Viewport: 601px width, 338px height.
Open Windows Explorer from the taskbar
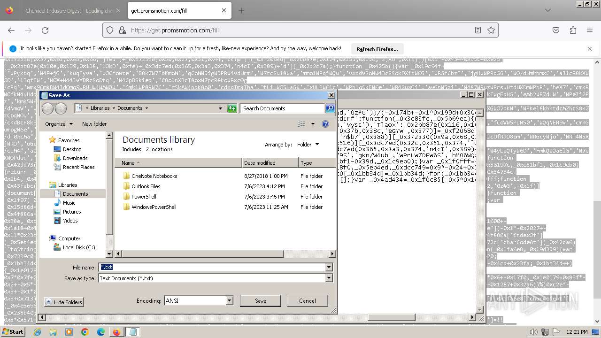point(53,332)
